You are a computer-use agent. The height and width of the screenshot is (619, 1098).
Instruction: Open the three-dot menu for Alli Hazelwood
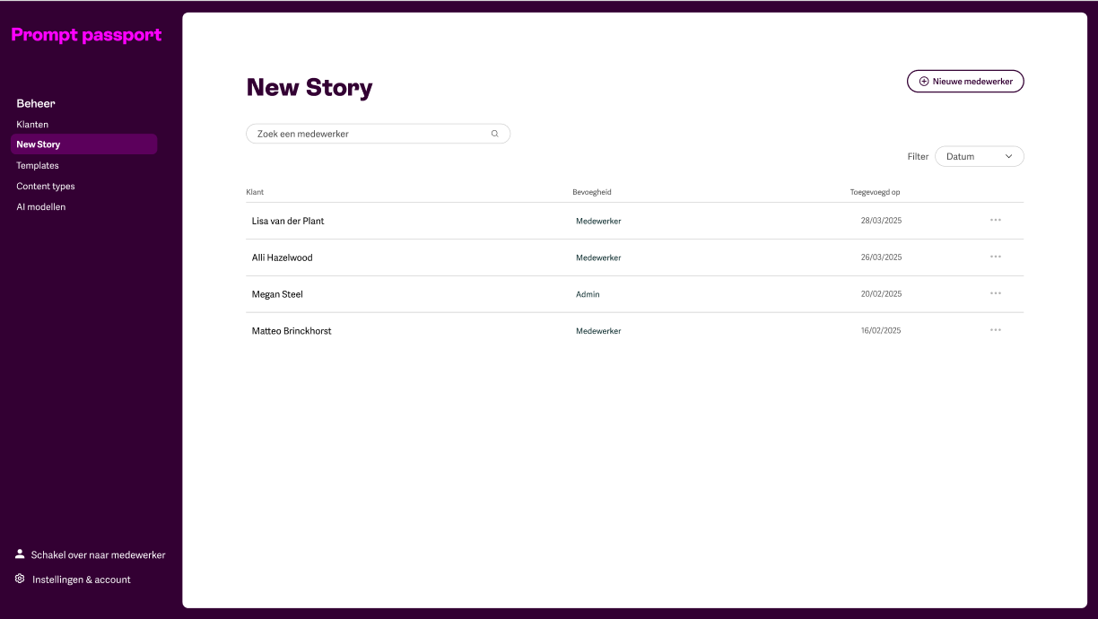pos(995,257)
